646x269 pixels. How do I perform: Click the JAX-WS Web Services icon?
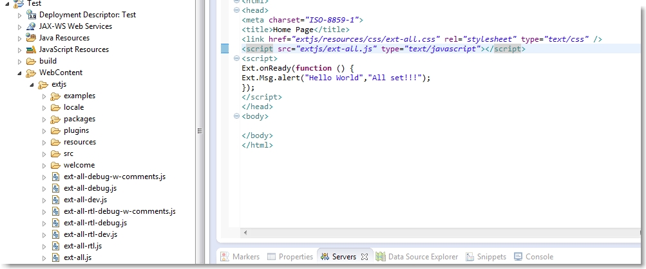pos(31,26)
